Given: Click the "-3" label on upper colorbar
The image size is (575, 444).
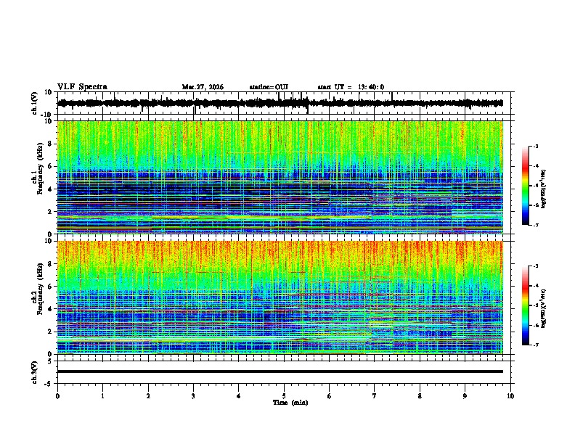Looking at the screenshot, I should 536,146.
